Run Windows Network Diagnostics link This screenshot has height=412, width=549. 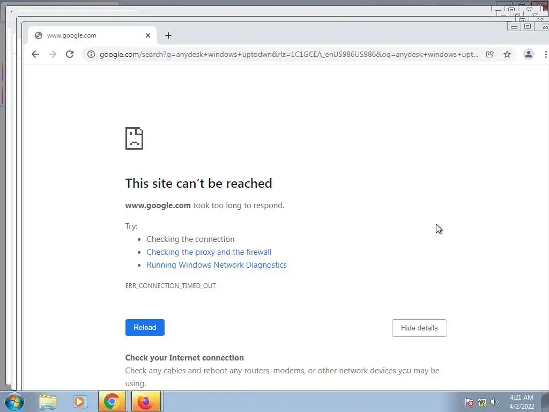click(217, 265)
